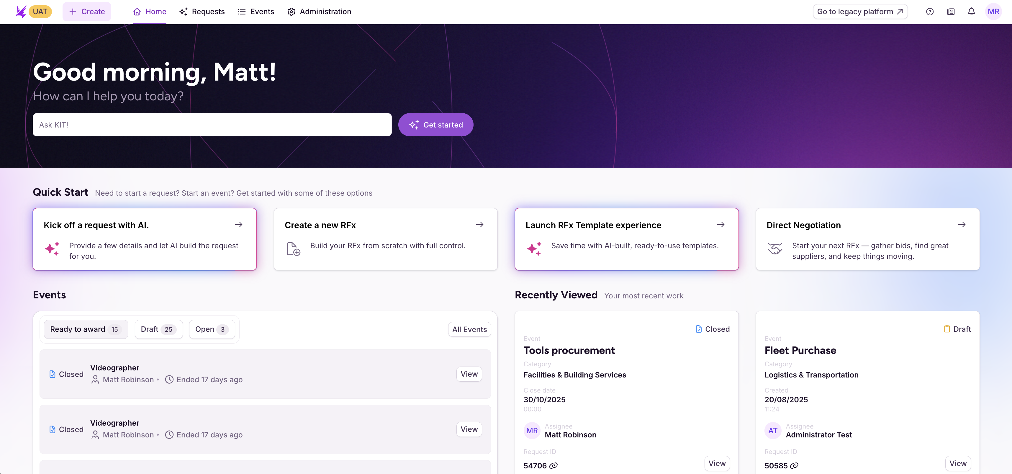The height and width of the screenshot is (474, 1012).
Task: Open the news feed icon
Action: [x=951, y=12]
